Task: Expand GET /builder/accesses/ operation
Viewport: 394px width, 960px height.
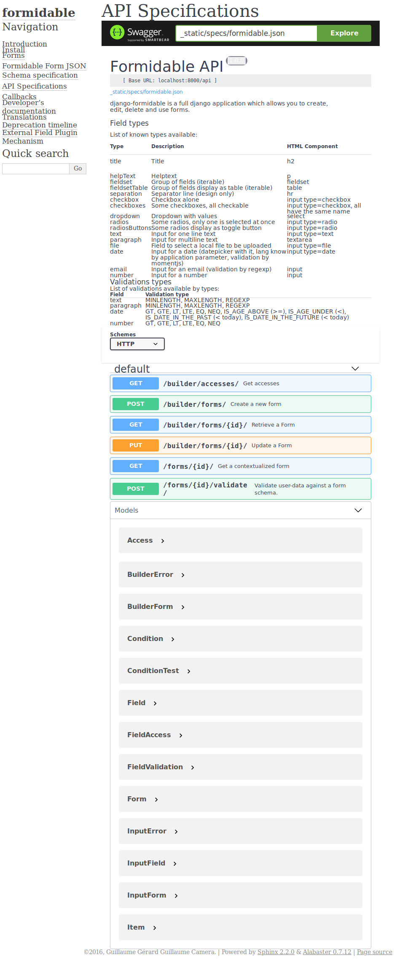Action: (x=241, y=383)
